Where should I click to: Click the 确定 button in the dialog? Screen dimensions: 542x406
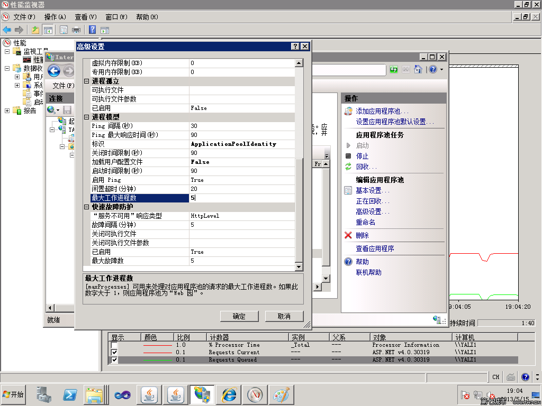pyautogui.click(x=239, y=316)
